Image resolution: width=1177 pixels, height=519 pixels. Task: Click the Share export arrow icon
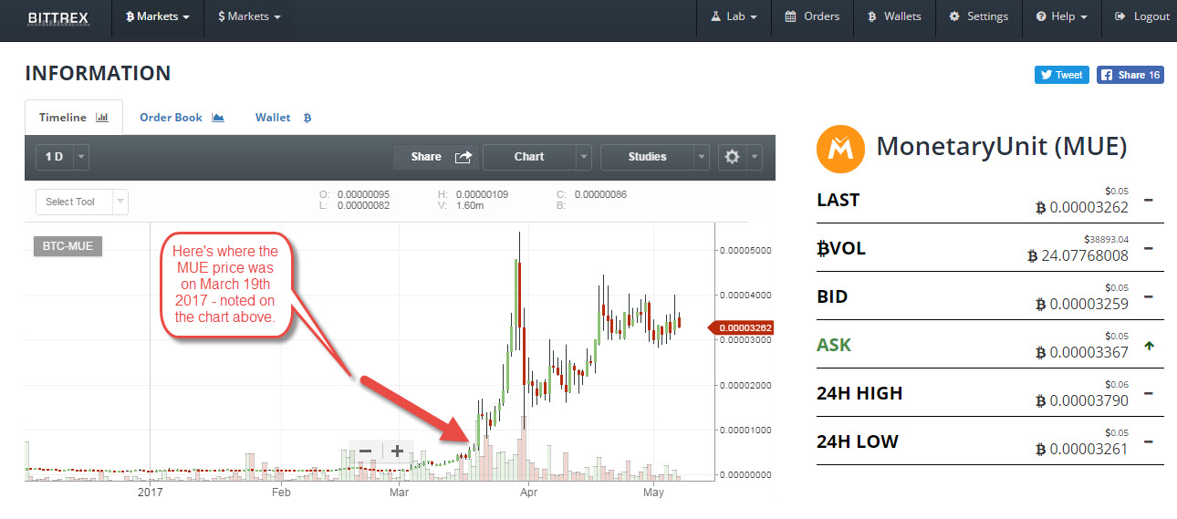pos(464,157)
